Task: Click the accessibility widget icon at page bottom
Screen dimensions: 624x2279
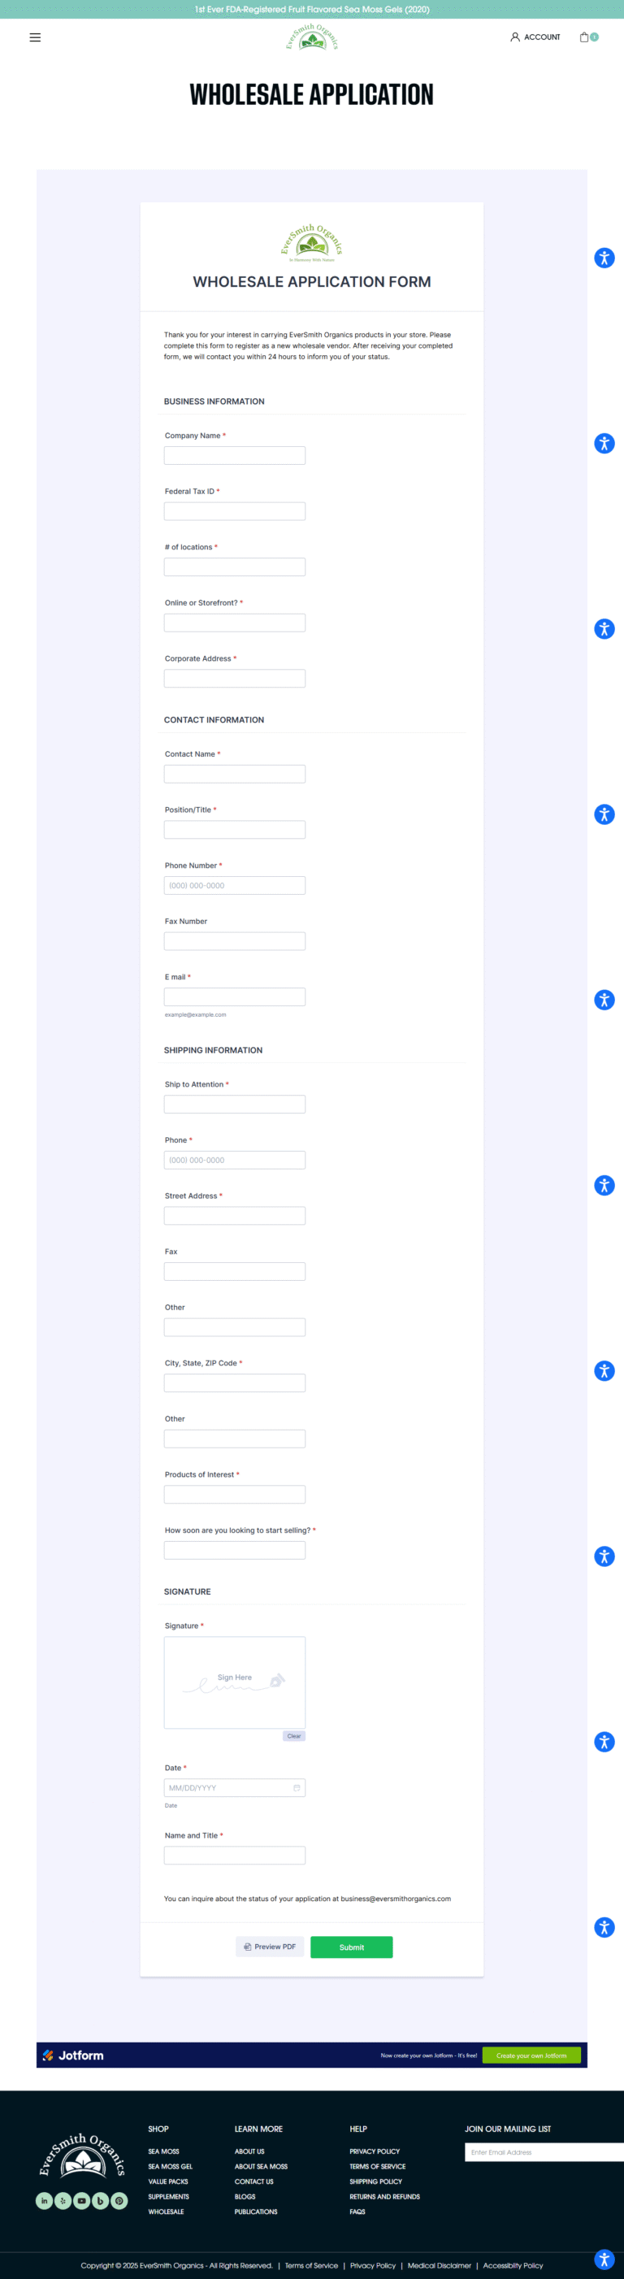Action: 604,2259
